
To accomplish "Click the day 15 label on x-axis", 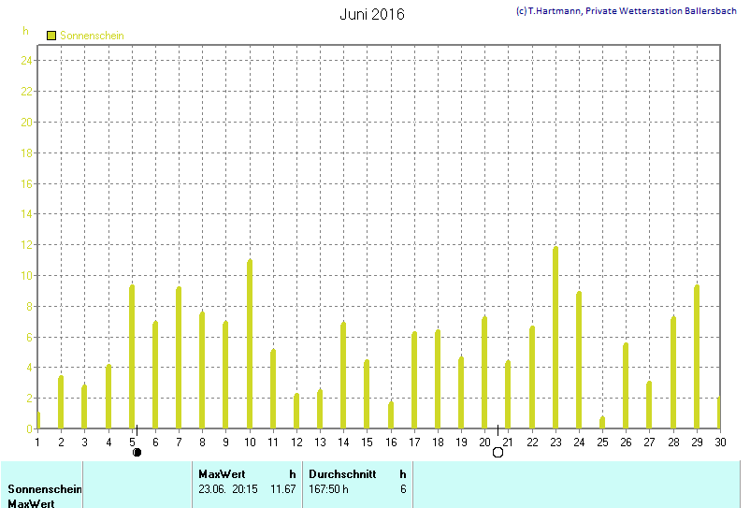I will [367, 442].
